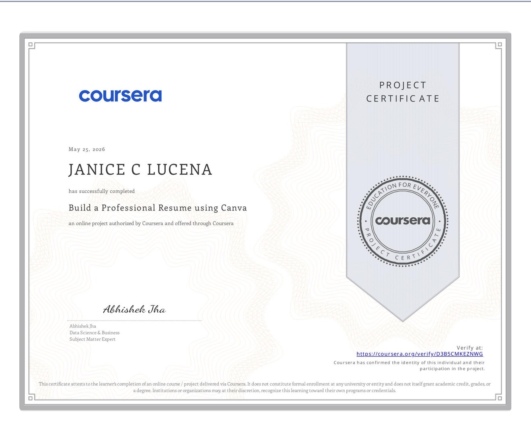
Task: Open the coursera.org verify link
Action: tap(420, 354)
